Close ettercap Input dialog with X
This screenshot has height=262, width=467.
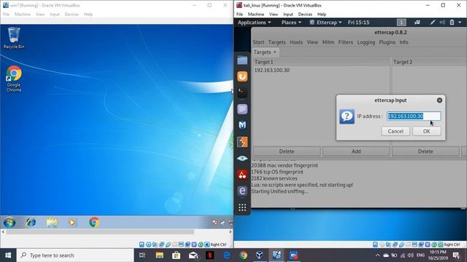439,100
